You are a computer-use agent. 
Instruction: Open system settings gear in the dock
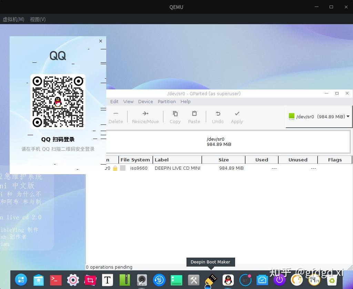(x=73, y=280)
